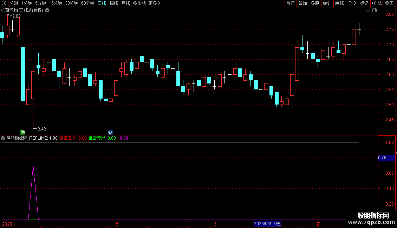Open the 多周期 multi-period view
Screen dimensions: 397x228
pyautogui.click(x=139, y=3)
